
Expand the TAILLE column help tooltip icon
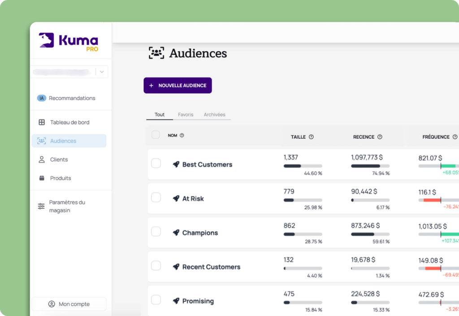point(312,137)
